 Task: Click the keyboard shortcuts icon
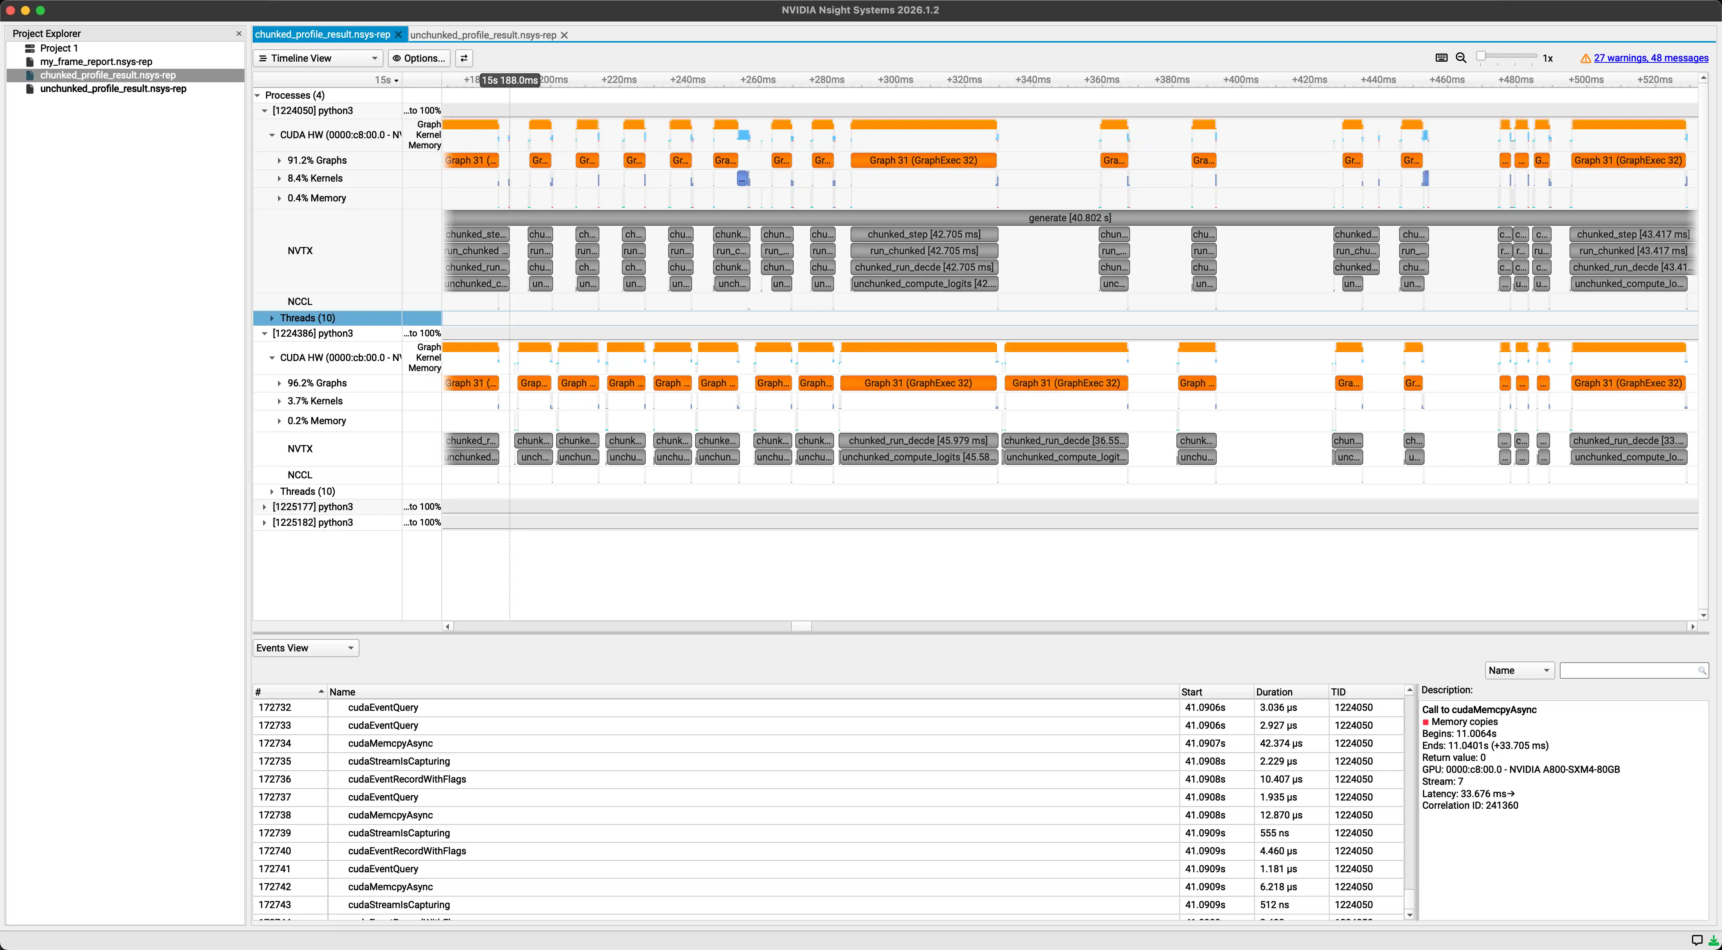[1441, 58]
